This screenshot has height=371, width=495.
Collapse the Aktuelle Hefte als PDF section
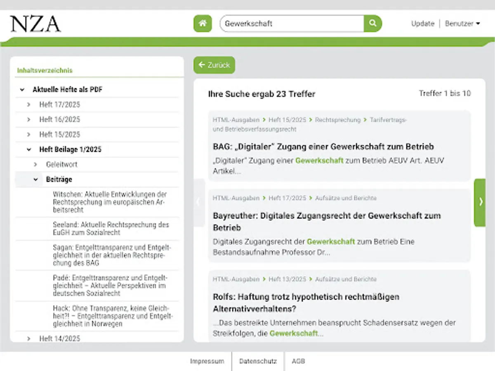click(23, 89)
